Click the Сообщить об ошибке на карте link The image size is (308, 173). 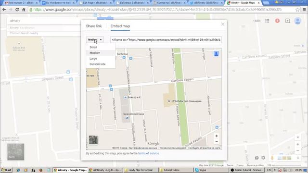click(x=204, y=148)
